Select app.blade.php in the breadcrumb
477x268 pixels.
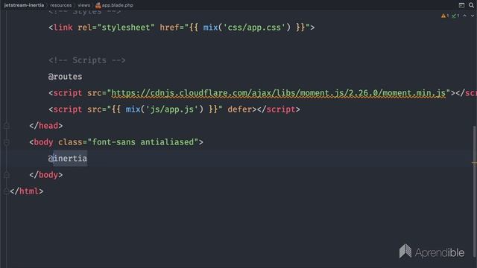[118, 5]
